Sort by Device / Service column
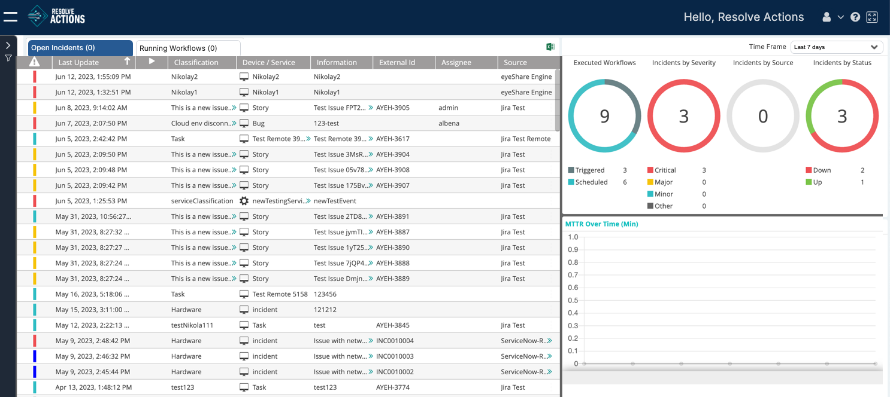The image size is (890, 397). click(x=273, y=62)
